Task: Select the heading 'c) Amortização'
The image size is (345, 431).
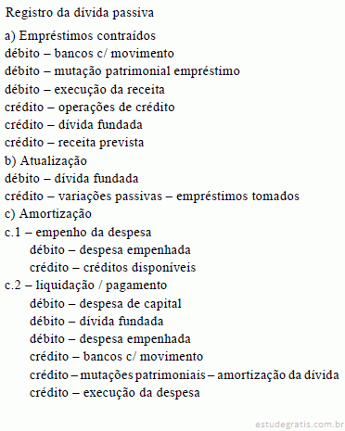Action: pos(48,214)
